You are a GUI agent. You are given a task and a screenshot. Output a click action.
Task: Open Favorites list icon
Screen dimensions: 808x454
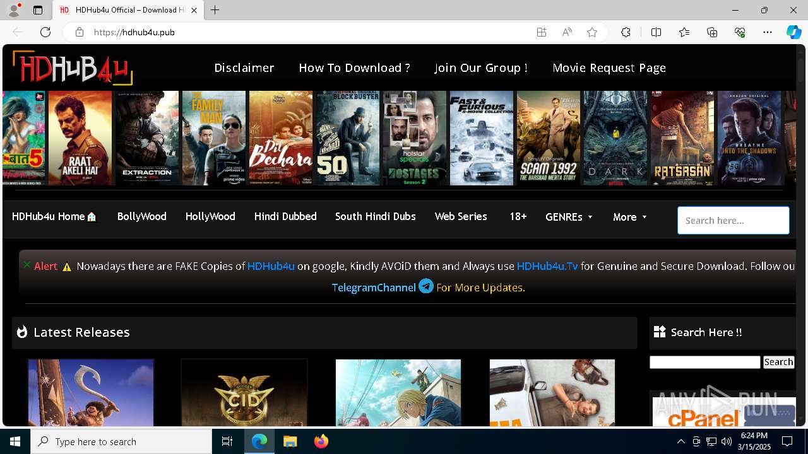pos(684,32)
